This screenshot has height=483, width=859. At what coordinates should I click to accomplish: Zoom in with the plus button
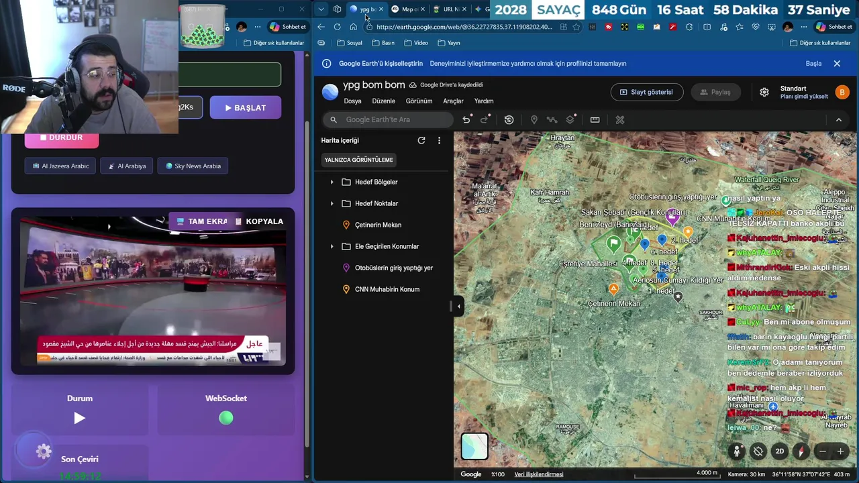click(840, 451)
